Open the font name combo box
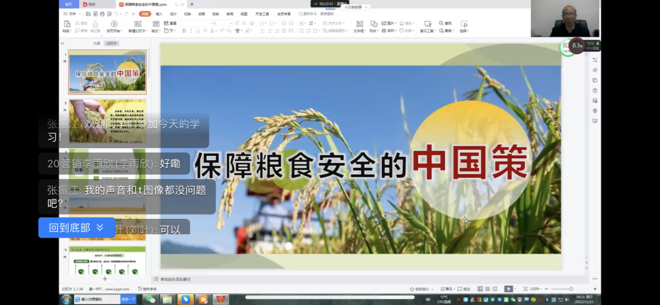The image size is (660, 305). point(194,23)
